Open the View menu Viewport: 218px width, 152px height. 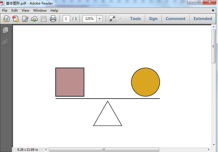[x=25, y=11]
